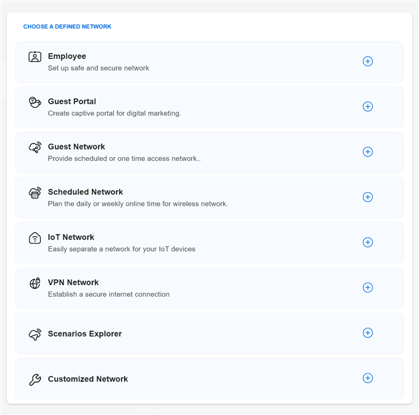Screen dimensions: 419x415
Task: Select the Employee network title
Action: click(x=67, y=56)
